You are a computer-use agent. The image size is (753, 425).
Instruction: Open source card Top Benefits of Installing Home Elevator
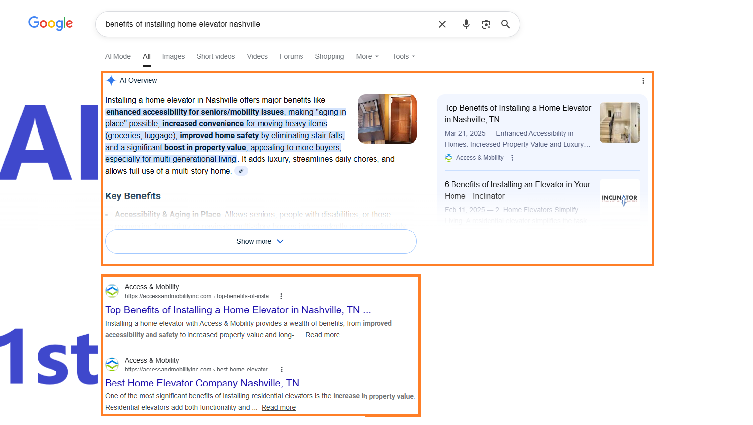[x=518, y=114]
